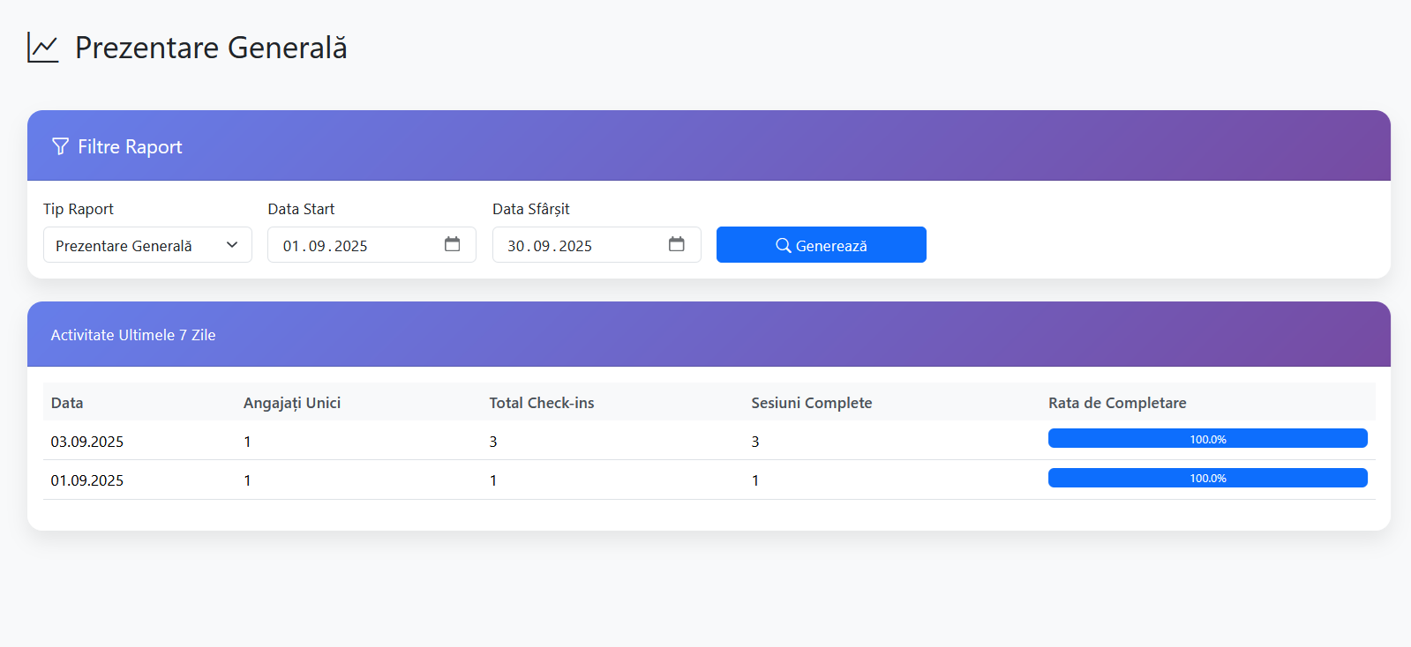Viewport: 1411px width, 647px height.
Task: Click the Total Check-ins column header
Action: pyautogui.click(x=541, y=403)
